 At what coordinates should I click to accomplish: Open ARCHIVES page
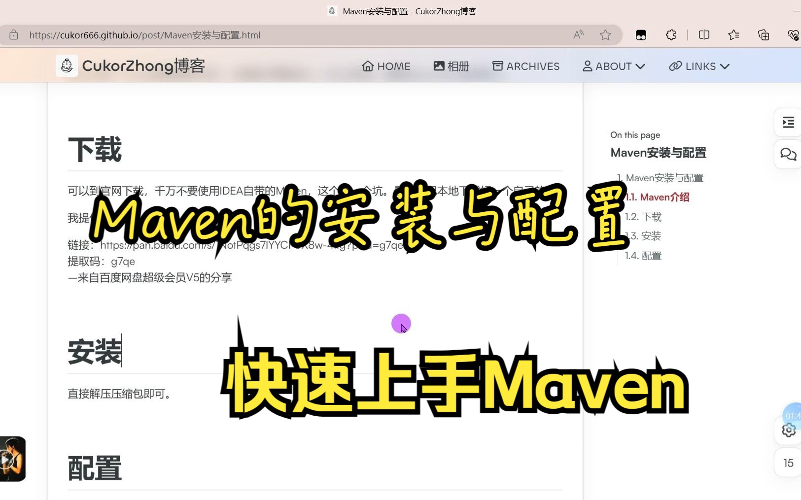point(526,66)
